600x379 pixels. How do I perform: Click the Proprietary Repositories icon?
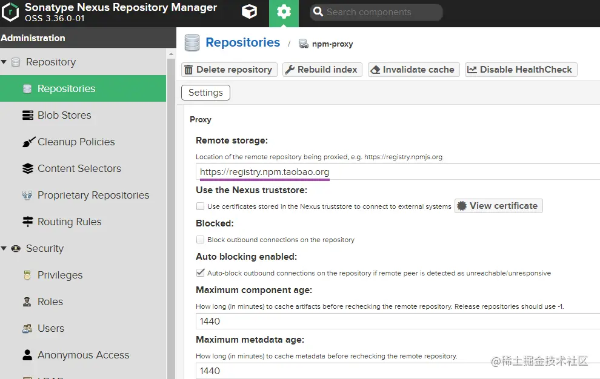27,195
